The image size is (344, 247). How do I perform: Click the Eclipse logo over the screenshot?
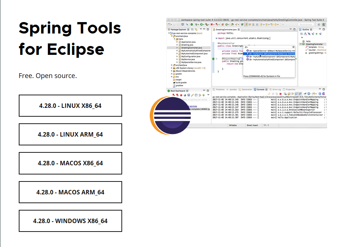coord(170,116)
